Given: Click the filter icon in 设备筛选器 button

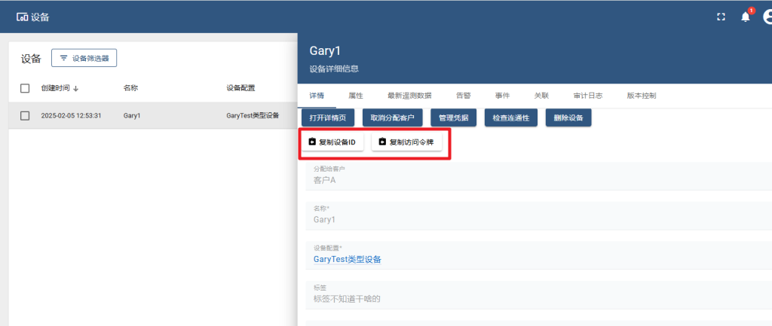Looking at the screenshot, I should 63,58.
